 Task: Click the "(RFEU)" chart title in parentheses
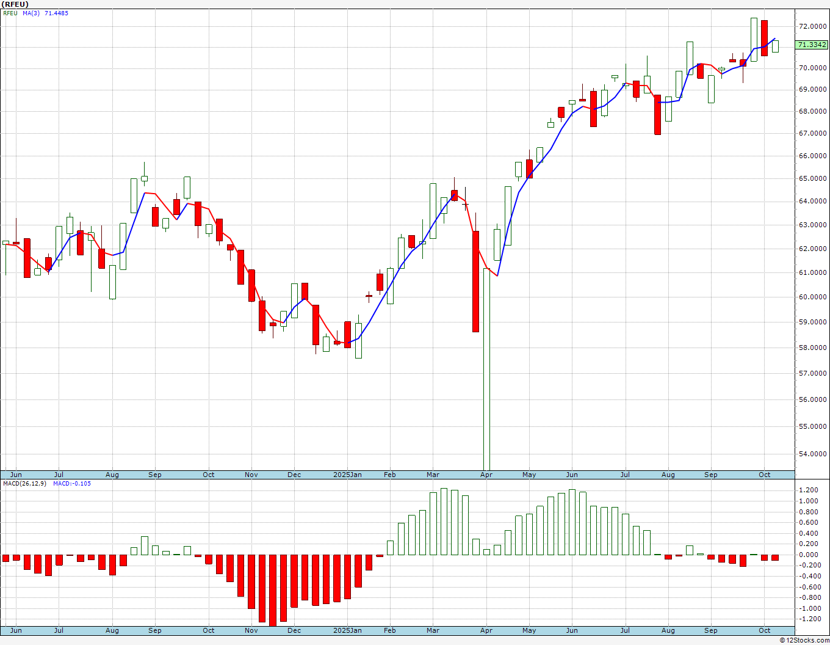[x=16, y=4]
